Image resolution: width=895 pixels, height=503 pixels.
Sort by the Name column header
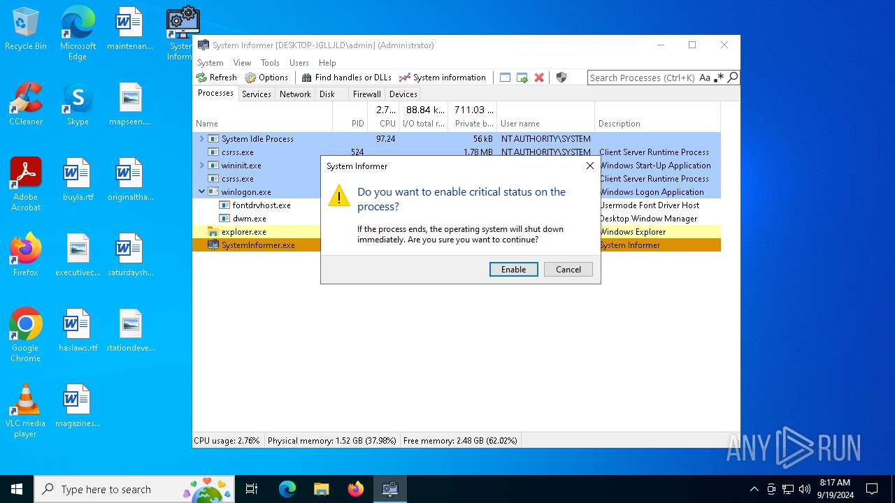coord(262,117)
